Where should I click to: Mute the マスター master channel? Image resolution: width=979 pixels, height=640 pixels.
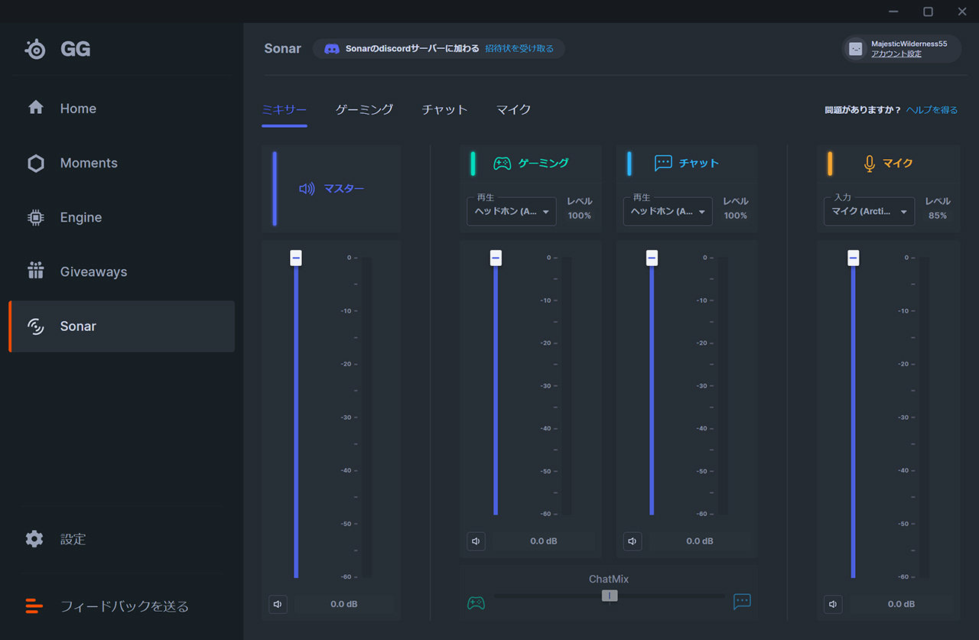[278, 604]
